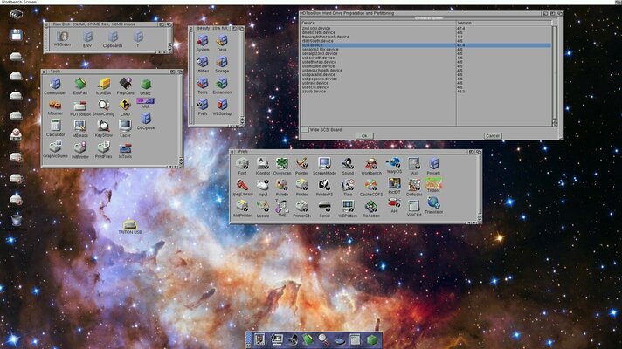Screen dimensions: 622x349
Task: Launch the Workbench preferences icon
Action: 371,164
